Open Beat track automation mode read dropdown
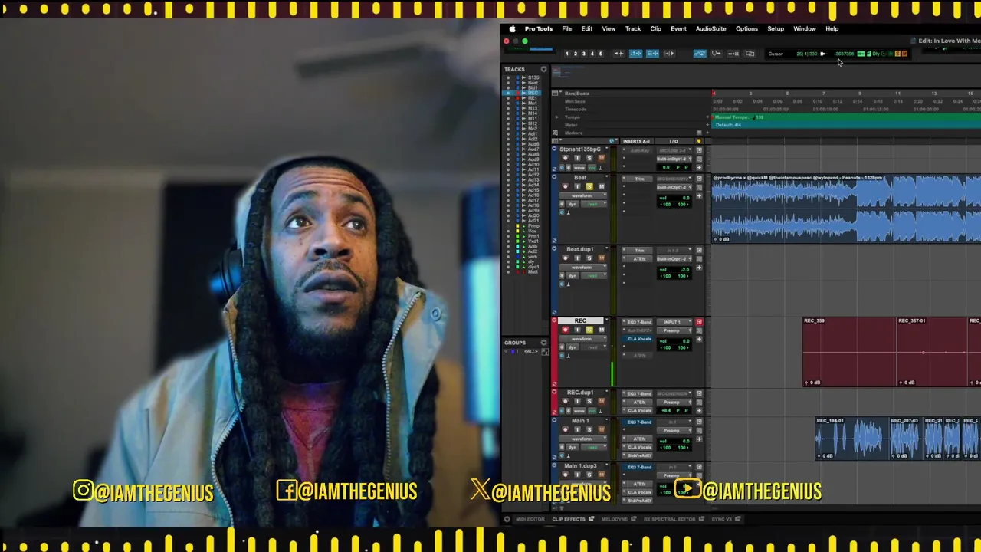Image resolution: width=981 pixels, height=552 pixels. coord(594,204)
